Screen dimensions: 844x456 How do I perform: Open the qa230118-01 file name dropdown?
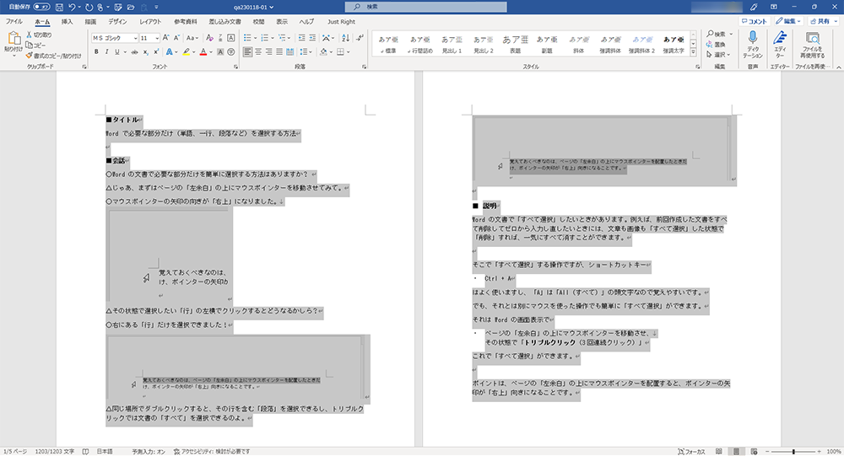coord(253,7)
